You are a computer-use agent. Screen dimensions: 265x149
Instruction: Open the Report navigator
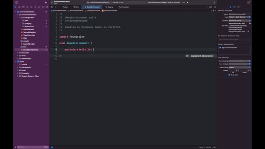tap(47, 7)
